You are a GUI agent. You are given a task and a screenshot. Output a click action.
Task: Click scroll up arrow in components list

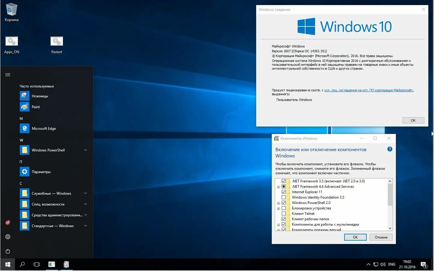click(x=390, y=181)
